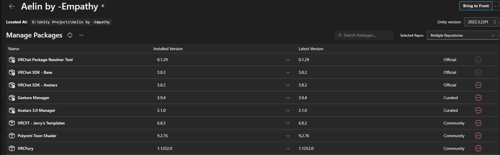Screen dimensions: 500x155
Task: Click package icon for VRChat SDK - Base
Action: [12, 72]
